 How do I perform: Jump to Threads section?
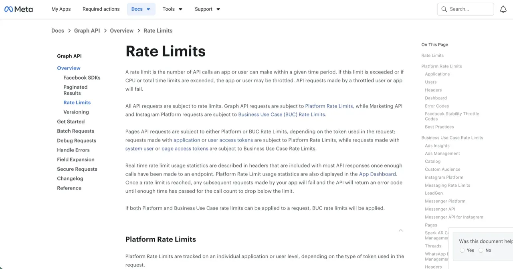(x=433, y=246)
